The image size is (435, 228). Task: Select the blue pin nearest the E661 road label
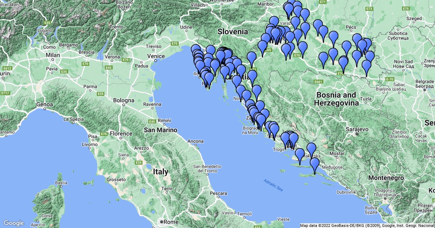tap(323, 59)
